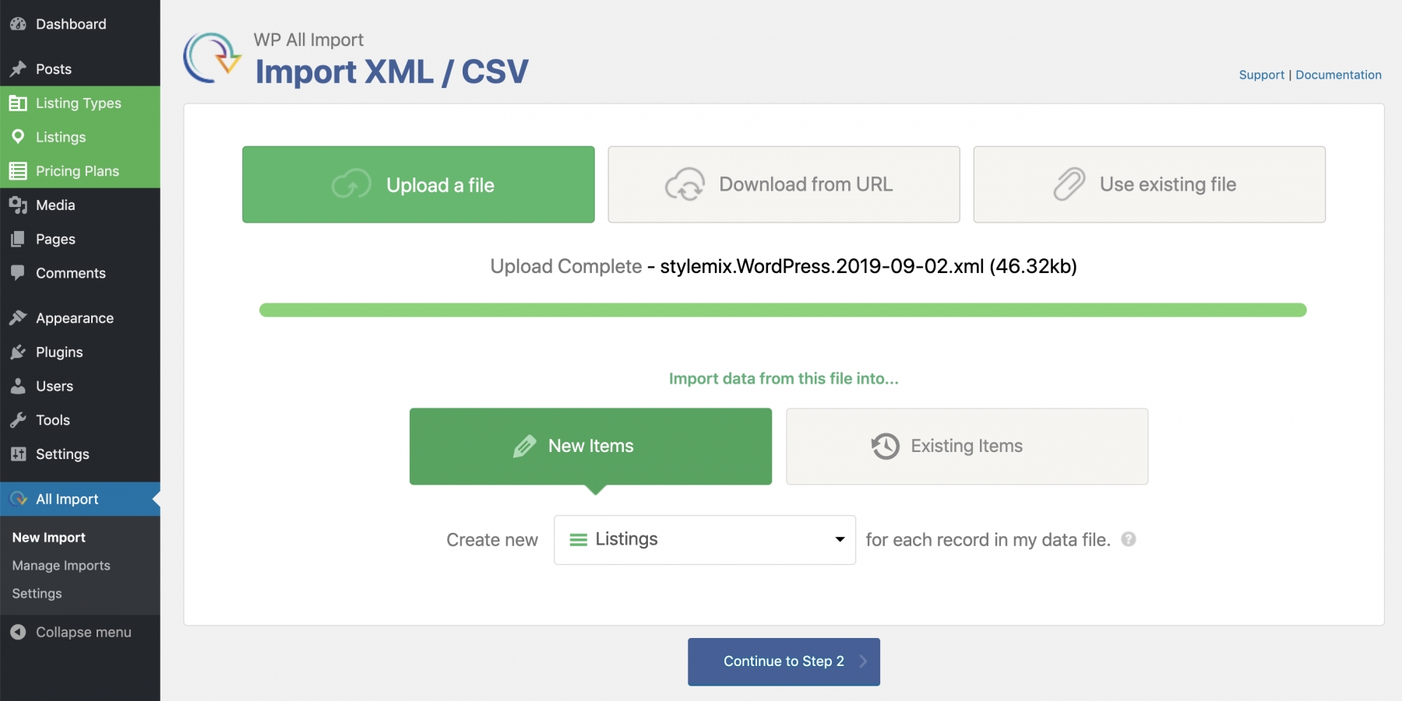
Task: Open the Listings post type dropdown
Action: click(x=704, y=540)
